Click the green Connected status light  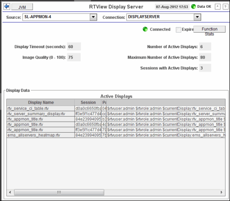145,29
